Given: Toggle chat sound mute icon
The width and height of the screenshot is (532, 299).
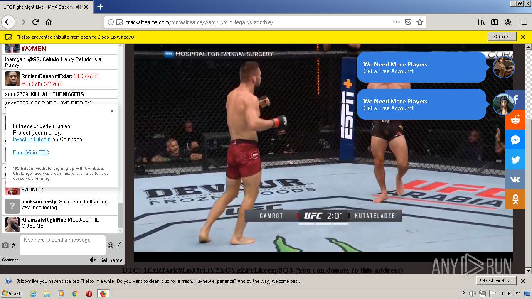Looking at the screenshot, I should [93, 260].
